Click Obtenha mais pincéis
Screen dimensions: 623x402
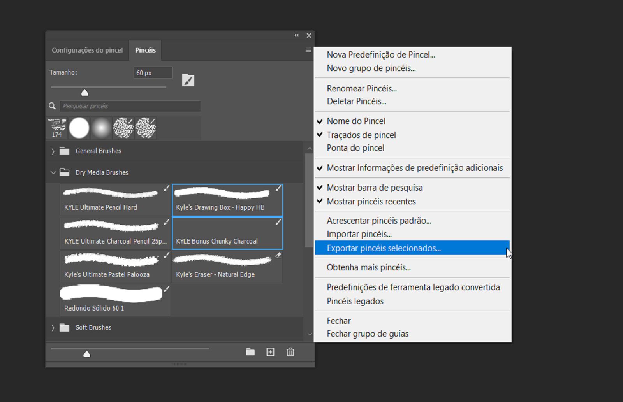[x=368, y=267]
